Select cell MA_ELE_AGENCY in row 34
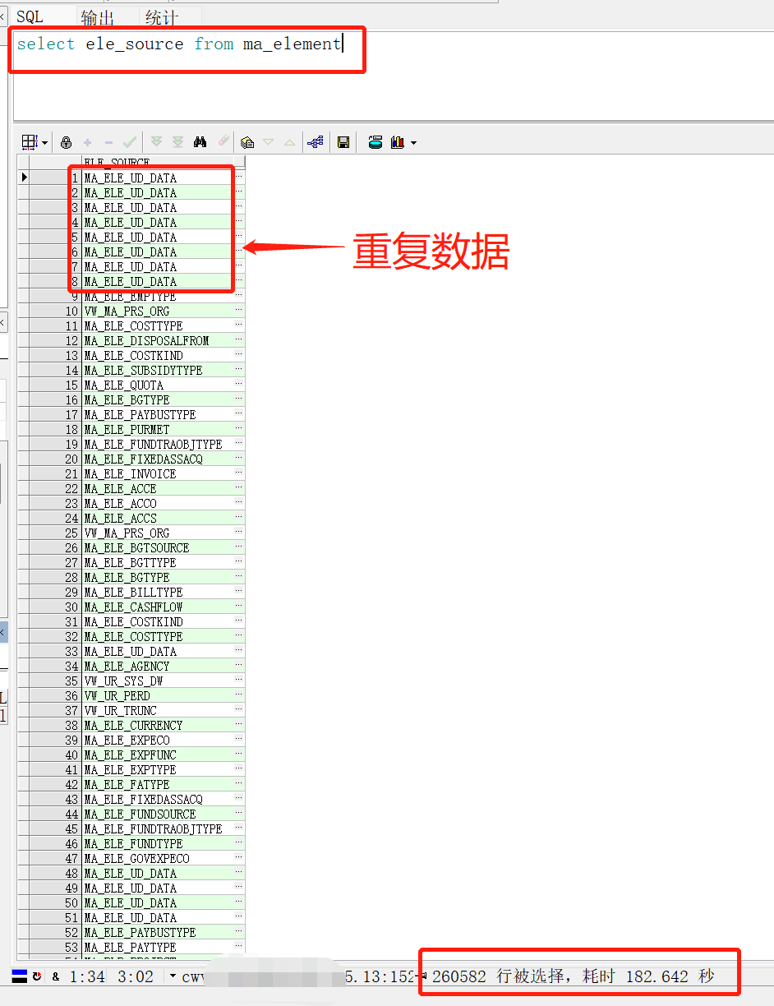Viewport: 774px width, 1006px height. click(158, 666)
